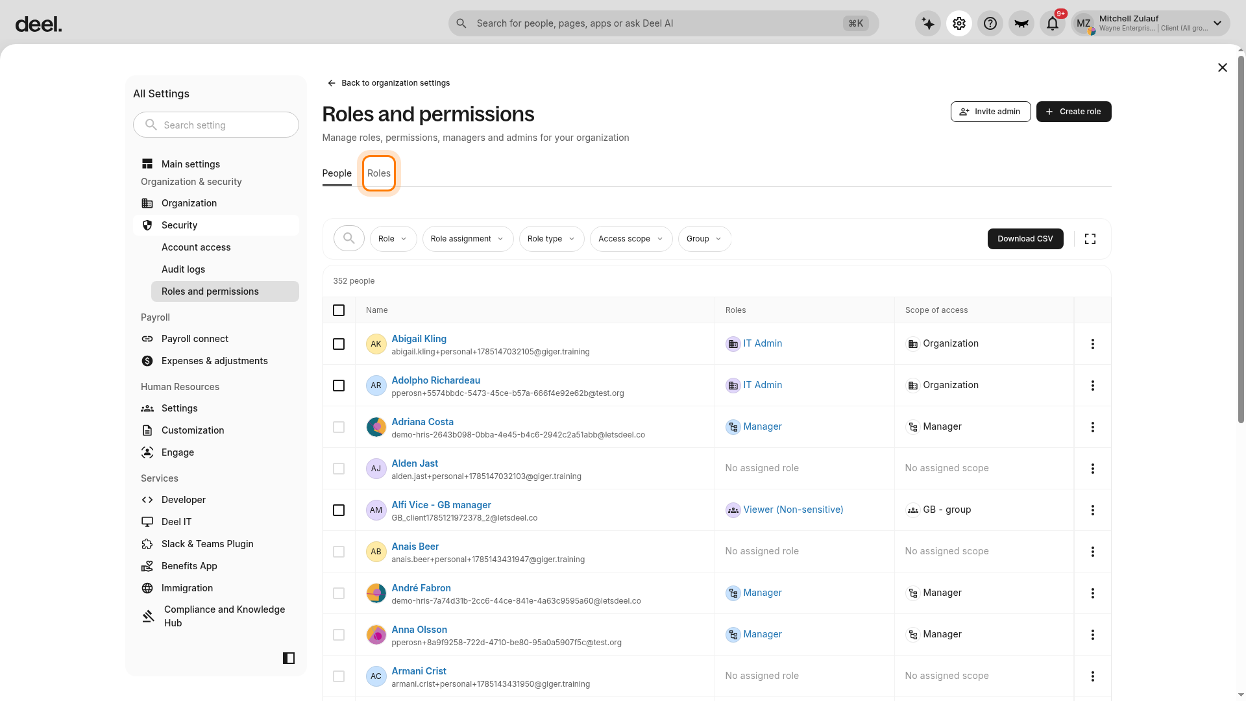Open row options for Armani Crist
The image size is (1246, 701).
pyautogui.click(x=1093, y=676)
